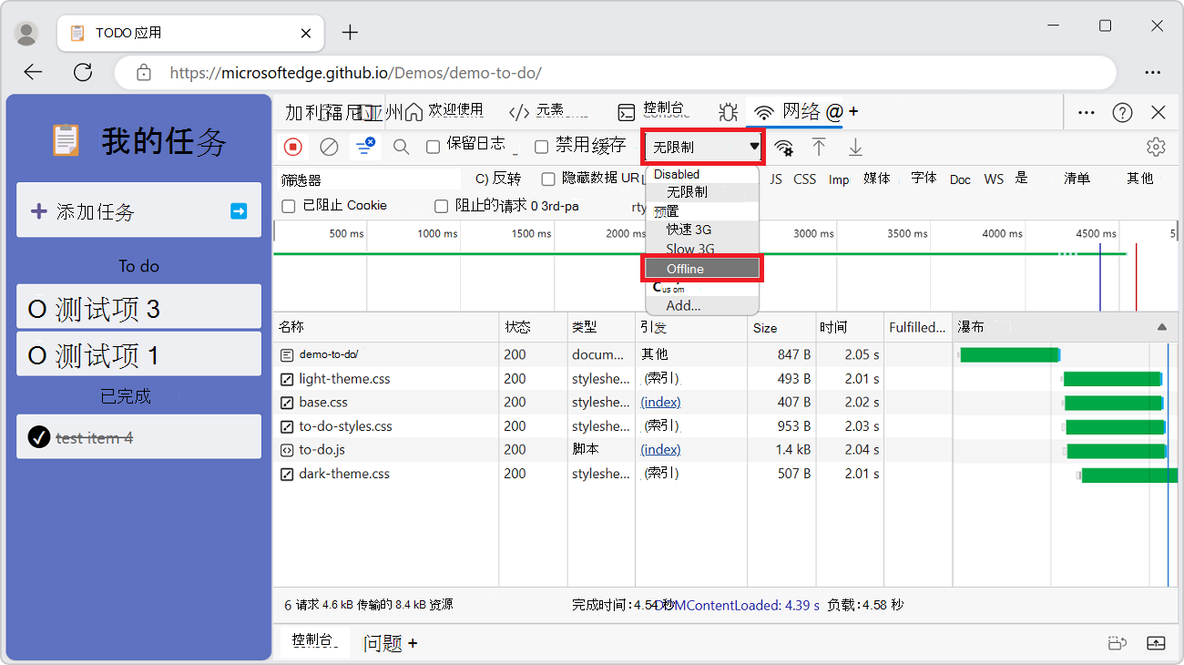Select Offline from the throttling list
1184x665 pixels.
[702, 269]
